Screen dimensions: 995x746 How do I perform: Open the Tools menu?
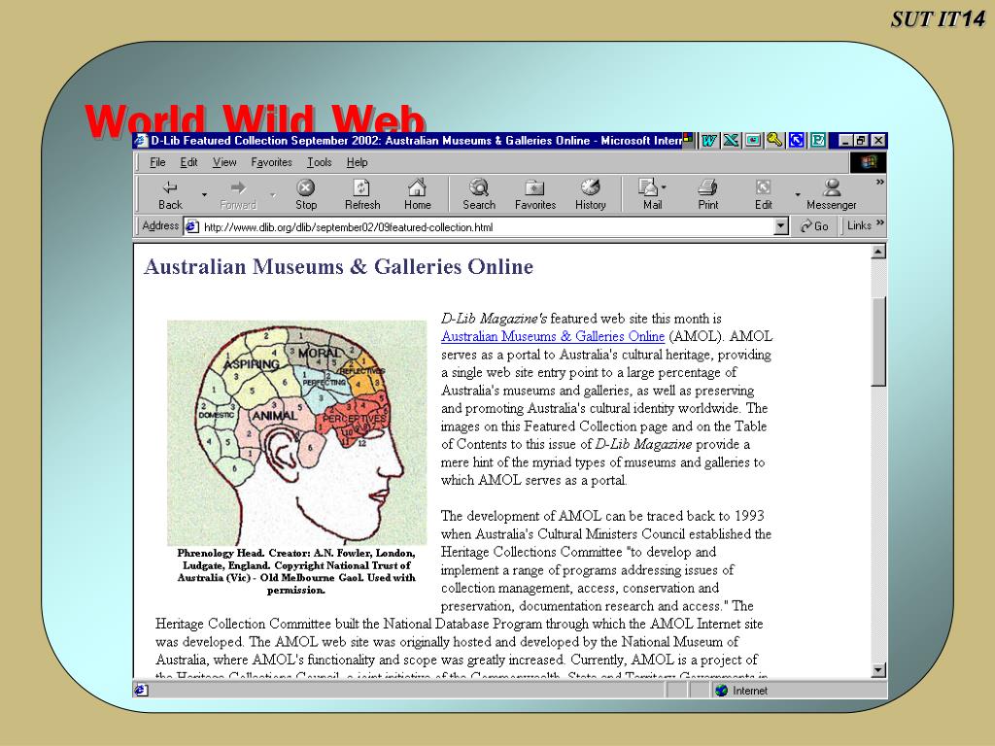pyautogui.click(x=319, y=162)
